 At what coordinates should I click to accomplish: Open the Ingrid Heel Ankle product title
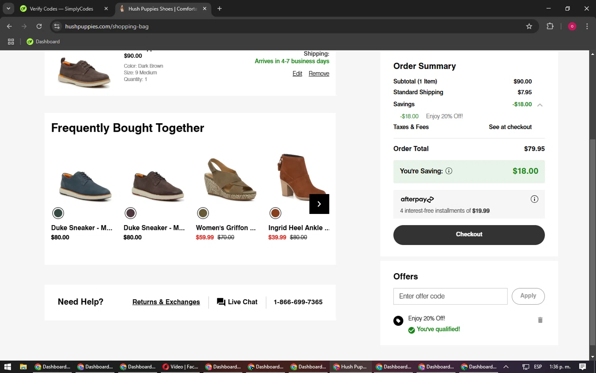coord(299,228)
